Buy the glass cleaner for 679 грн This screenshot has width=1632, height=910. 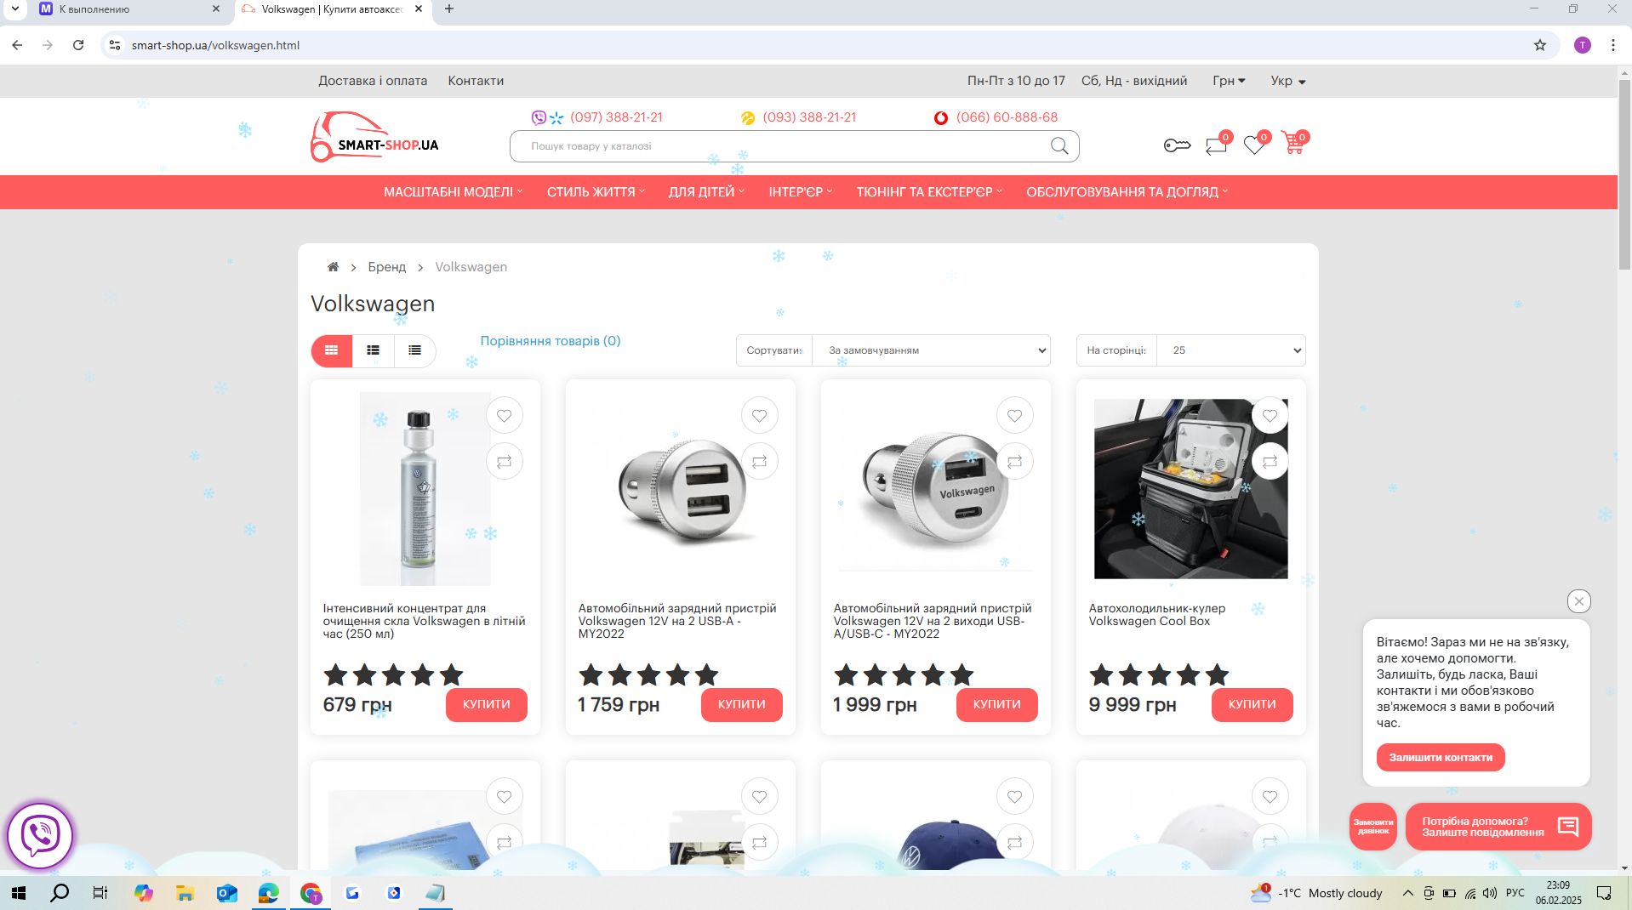487,705
